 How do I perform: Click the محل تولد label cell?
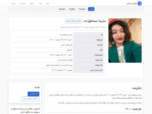pos(88,45)
